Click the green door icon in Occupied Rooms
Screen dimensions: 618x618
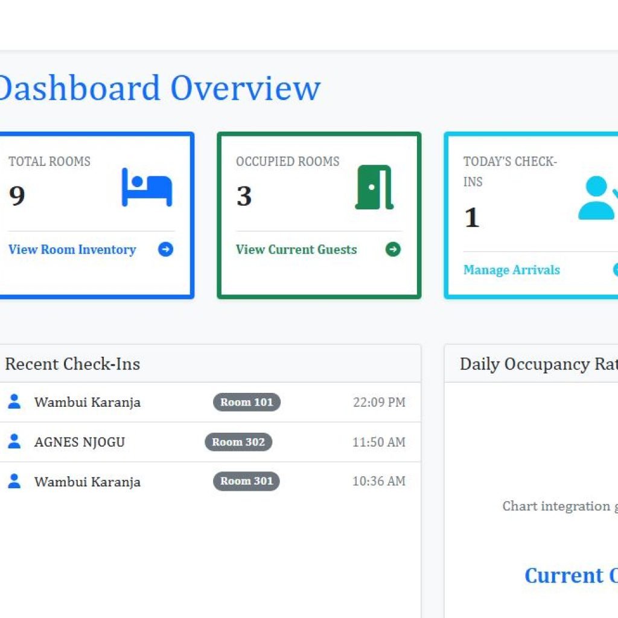point(374,187)
